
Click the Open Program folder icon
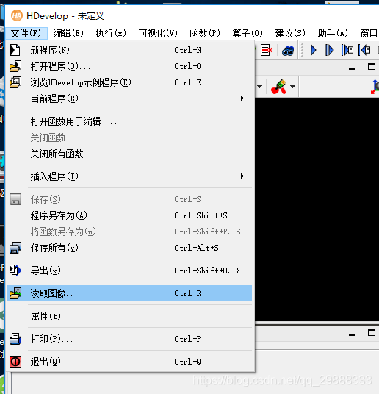tap(15, 66)
